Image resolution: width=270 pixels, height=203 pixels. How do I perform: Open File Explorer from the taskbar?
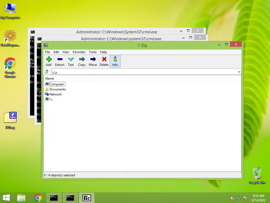coord(21,198)
